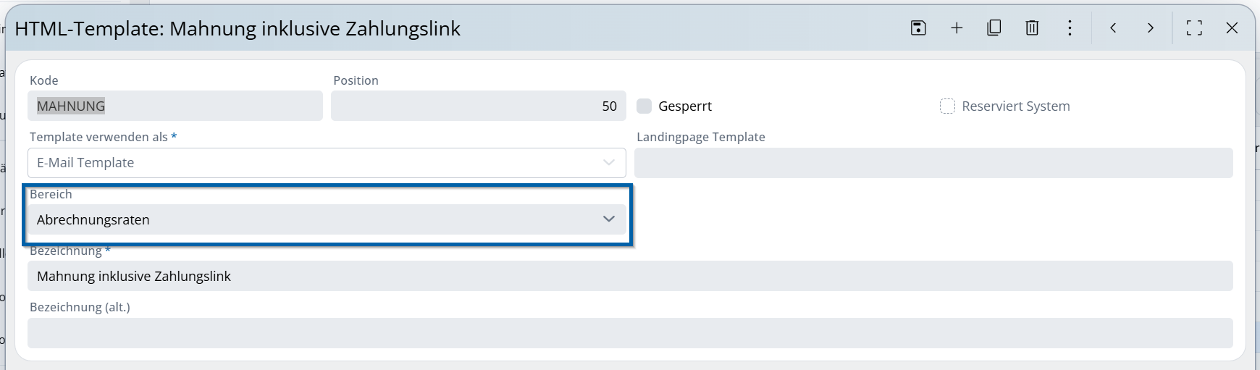
Task: Delete the template with trash icon
Action: [1032, 28]
